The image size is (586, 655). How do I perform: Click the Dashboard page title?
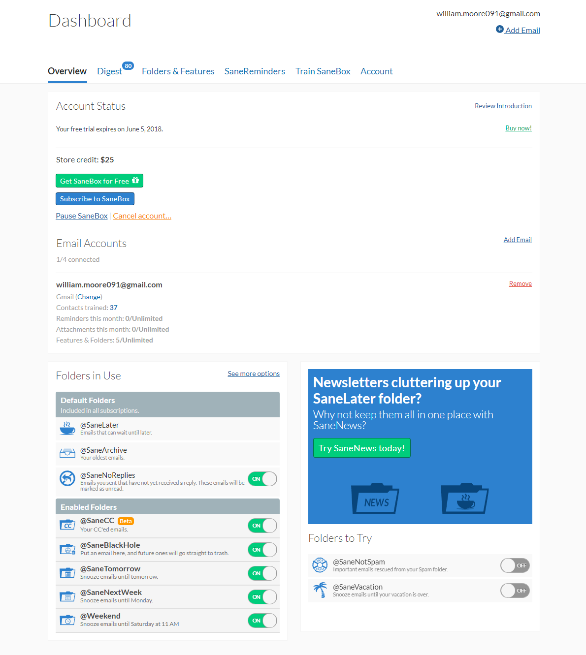click(90, 21)
